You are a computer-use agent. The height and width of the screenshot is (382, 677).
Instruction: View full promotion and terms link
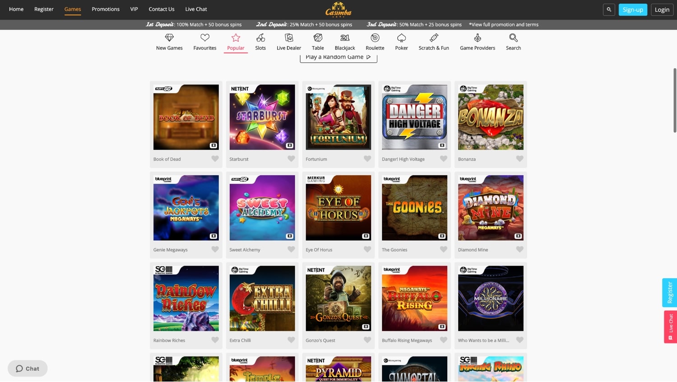(x=504, y=24)
